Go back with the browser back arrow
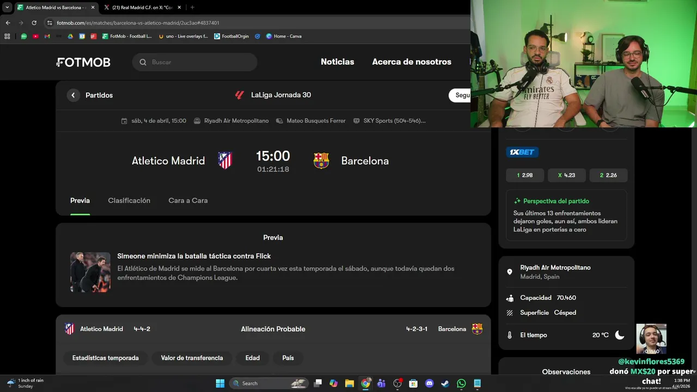Image resolution: width=697 pixels, height=392 pixels. [x=8, y=23]
